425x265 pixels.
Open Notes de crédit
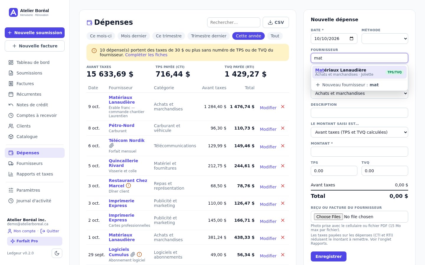35,105
